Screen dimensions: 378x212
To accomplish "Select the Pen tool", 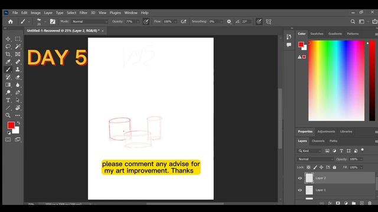I will point(18,92).
